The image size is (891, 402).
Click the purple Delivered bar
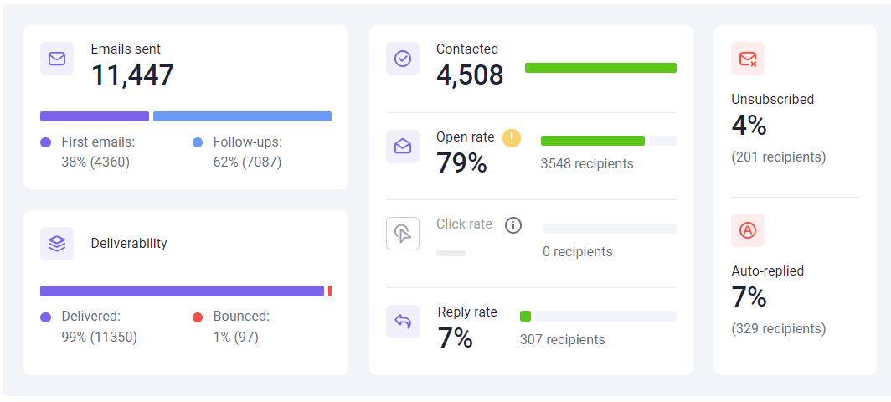coord(182,291)
